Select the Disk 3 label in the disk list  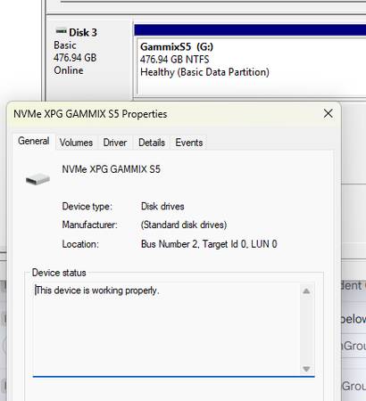click(x=83, y=32)
